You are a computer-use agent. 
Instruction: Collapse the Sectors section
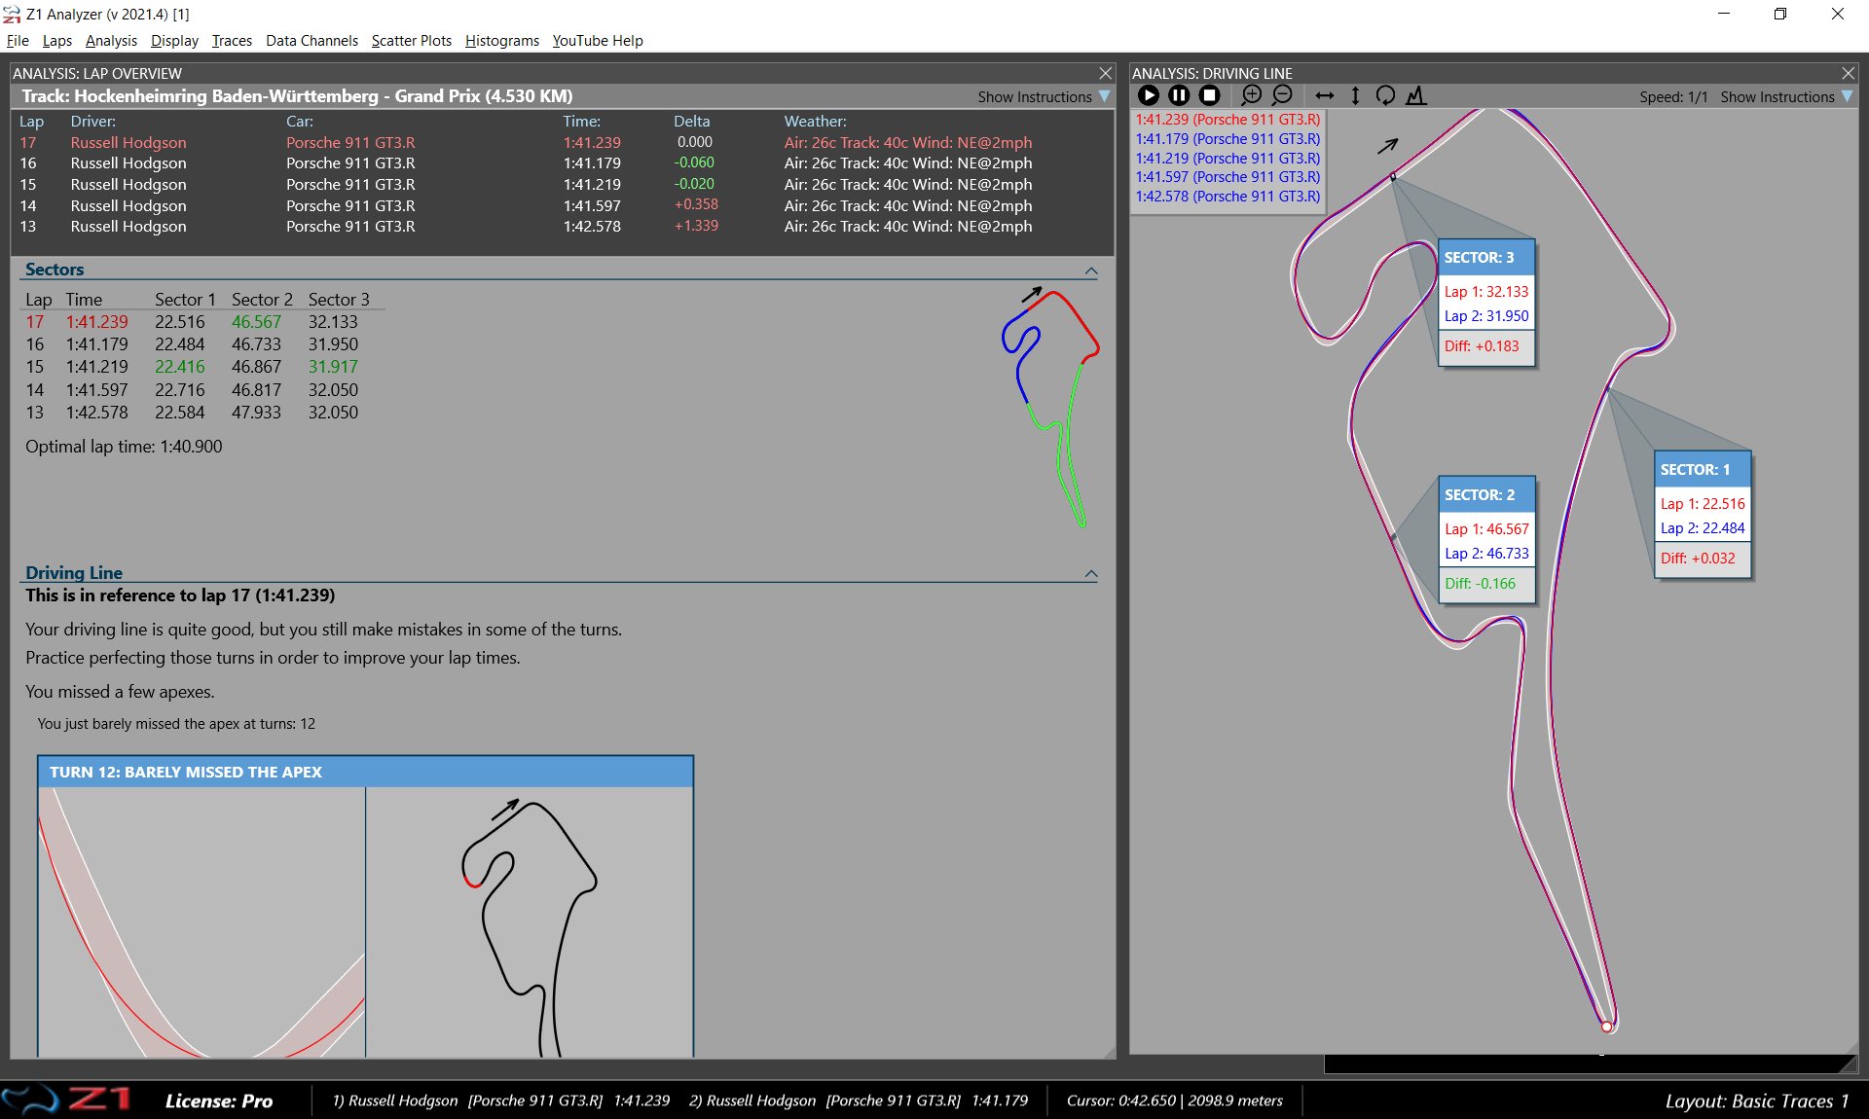click(x=1090, y=271)
